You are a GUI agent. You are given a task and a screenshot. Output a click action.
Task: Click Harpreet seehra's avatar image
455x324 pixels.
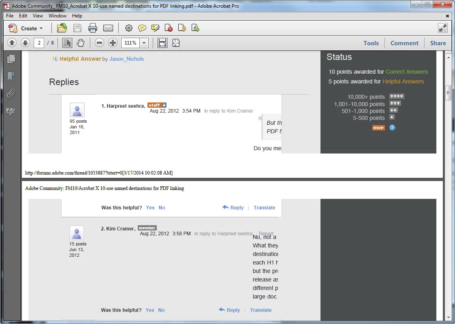point(77,110)
